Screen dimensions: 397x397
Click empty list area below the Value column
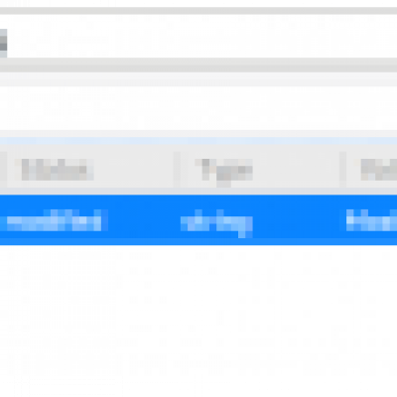(x=87, y=321)
